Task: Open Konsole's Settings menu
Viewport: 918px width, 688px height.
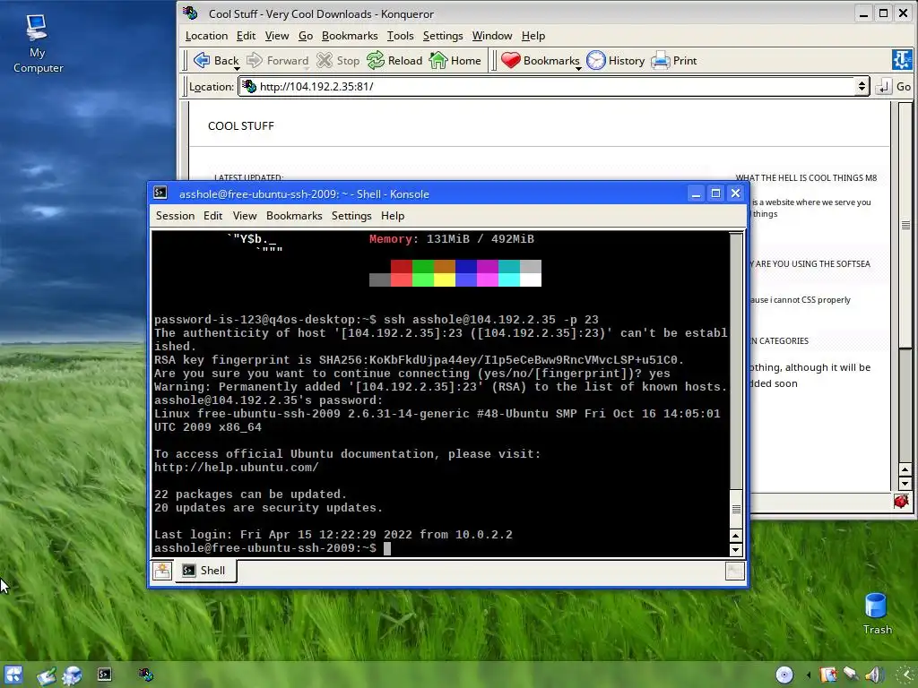Action: 351,216
